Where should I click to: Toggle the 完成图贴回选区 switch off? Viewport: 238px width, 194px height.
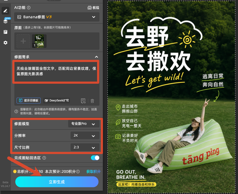point(95,158)
